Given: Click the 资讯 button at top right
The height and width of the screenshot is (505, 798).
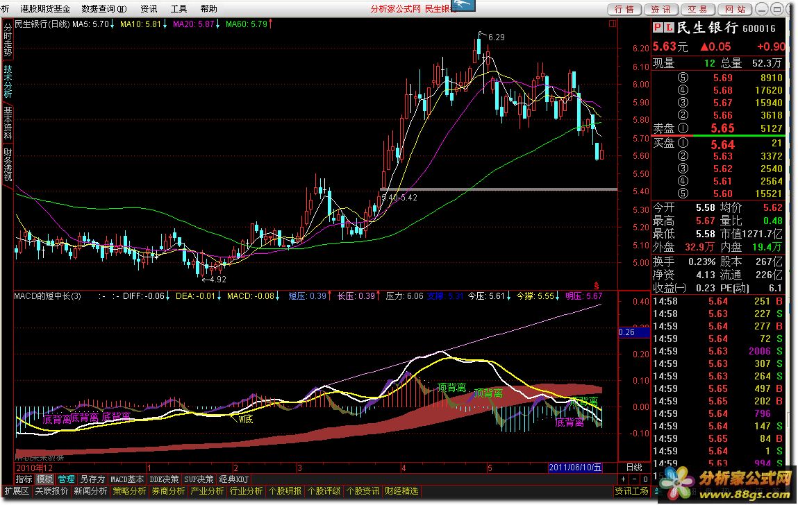Looking at the screenshot, I should (660, 9).
